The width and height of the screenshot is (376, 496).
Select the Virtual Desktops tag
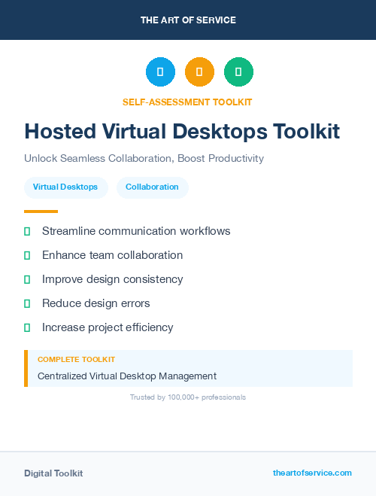(66, 187)
